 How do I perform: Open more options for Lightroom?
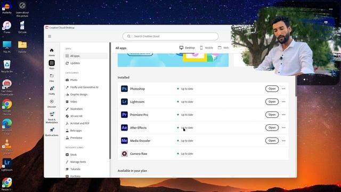coord(283,102)
